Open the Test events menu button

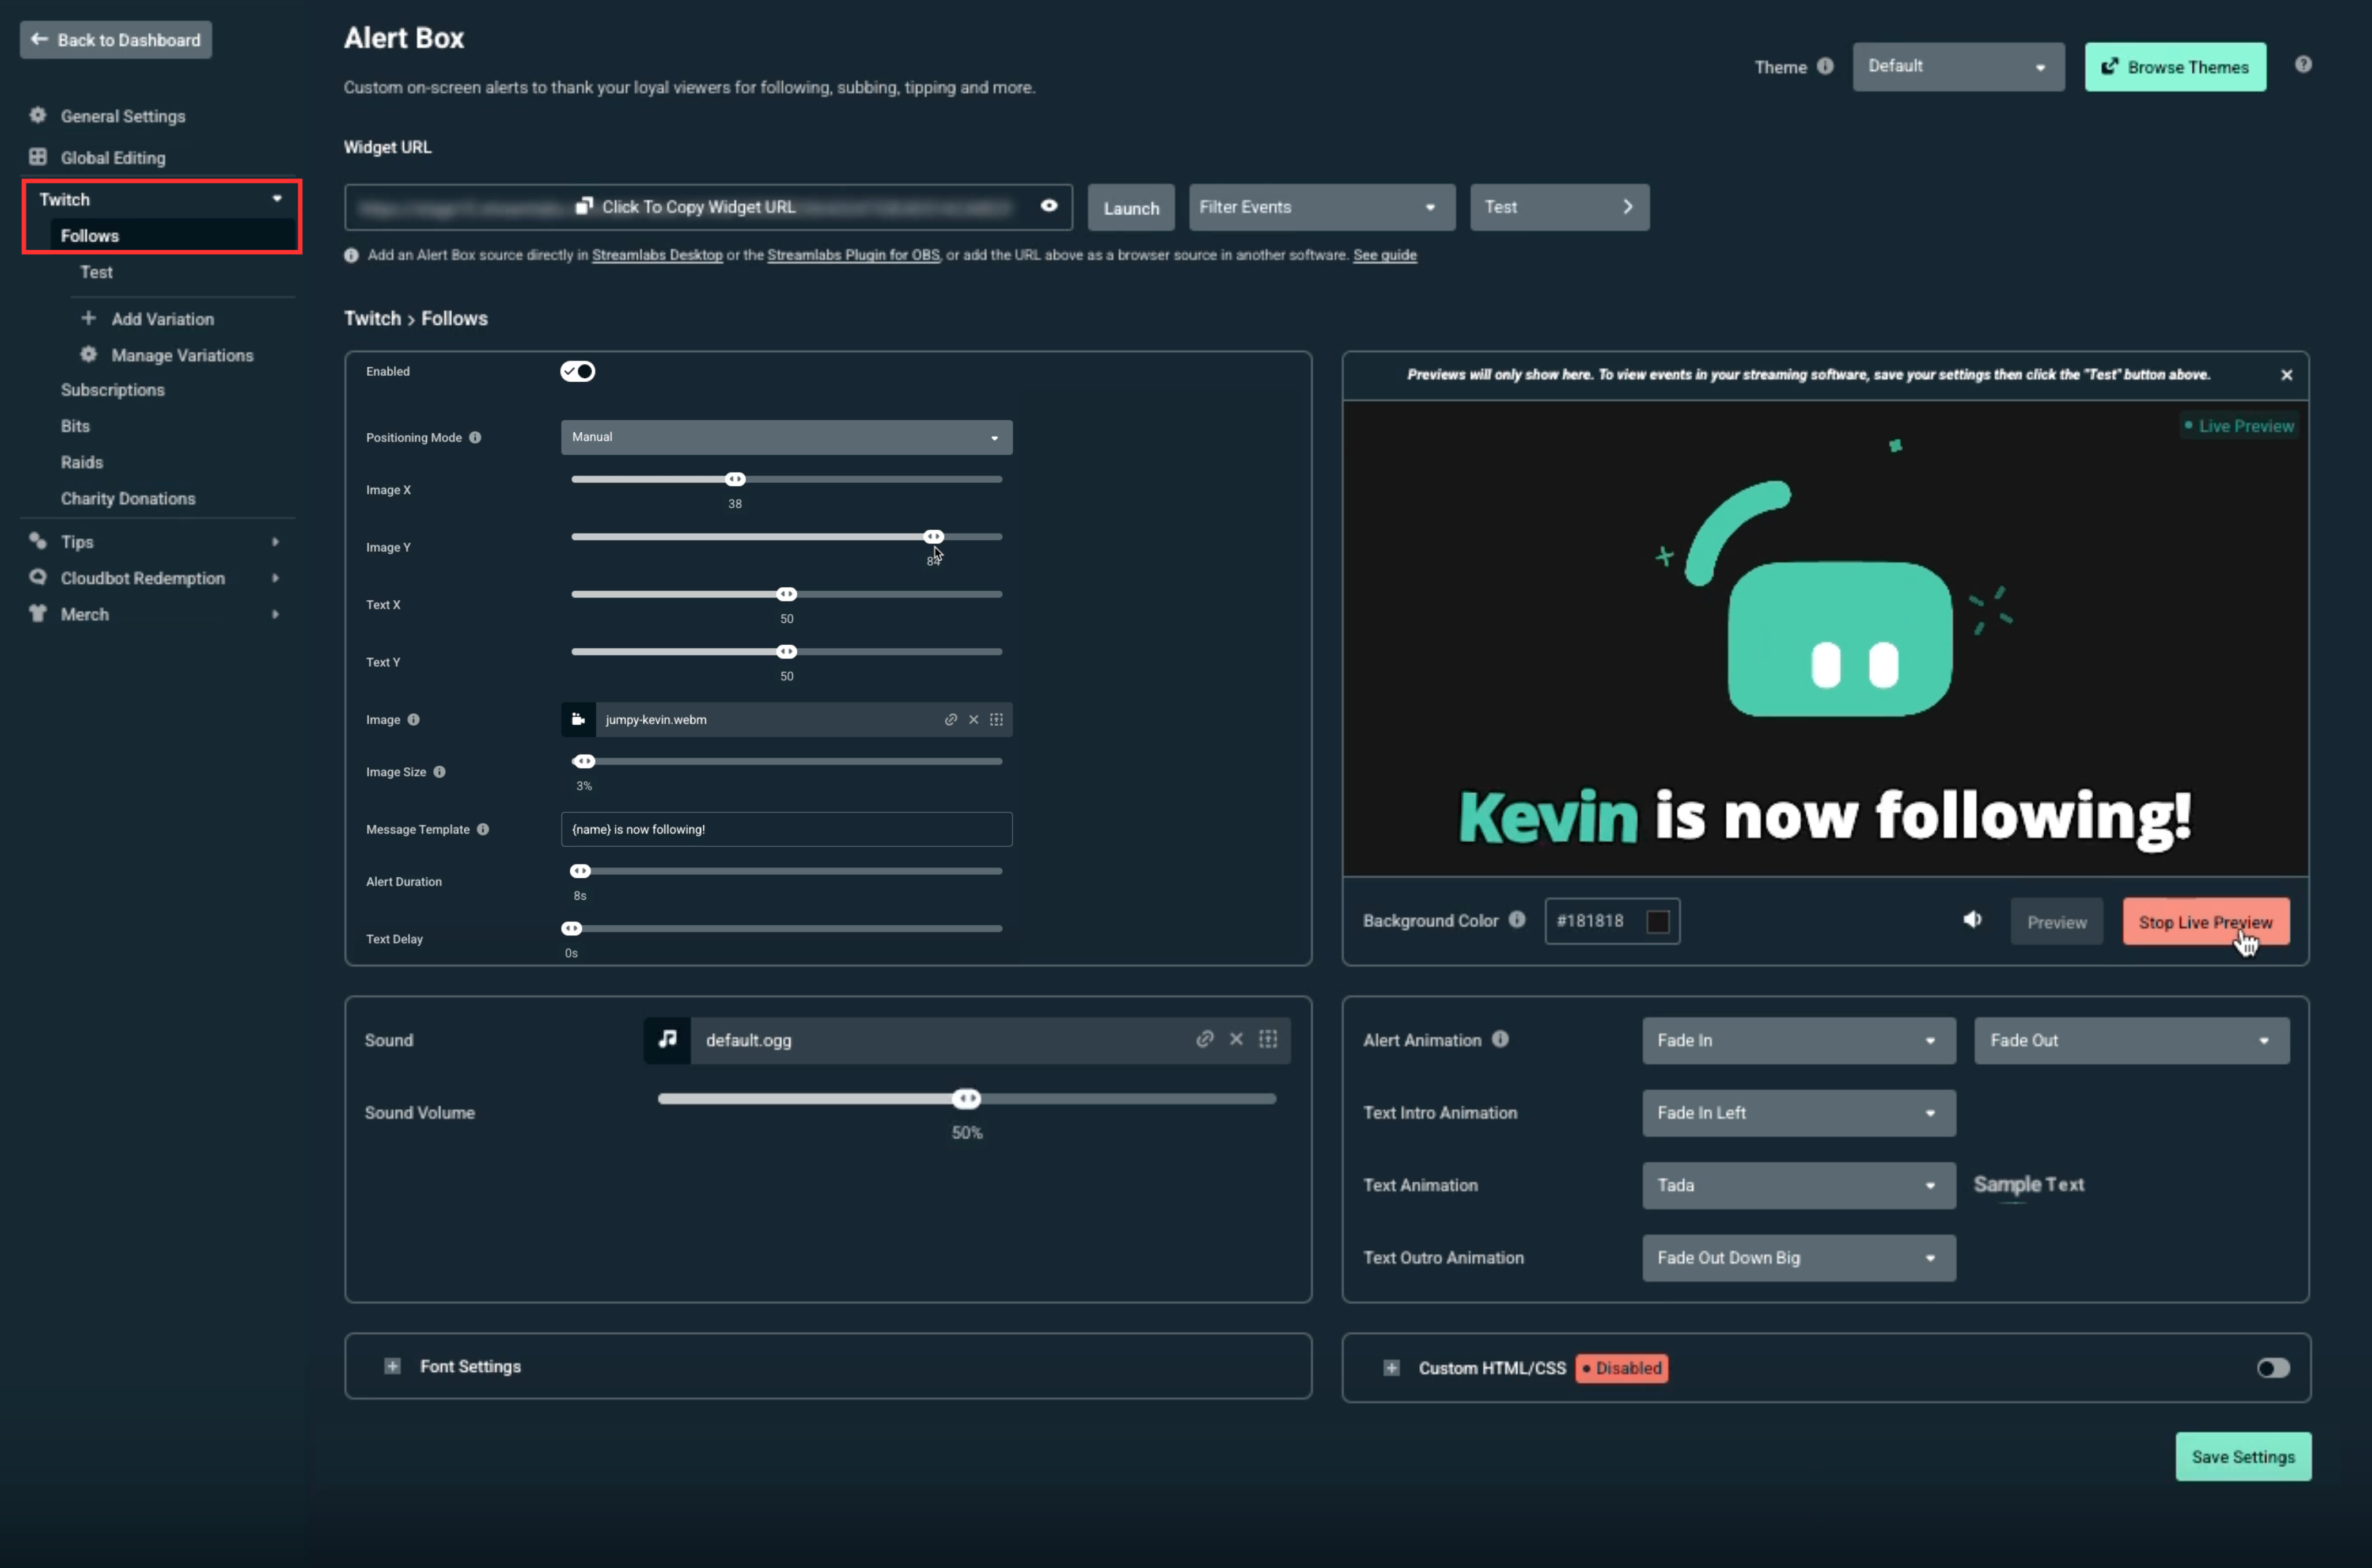(x=1559, y=207)
